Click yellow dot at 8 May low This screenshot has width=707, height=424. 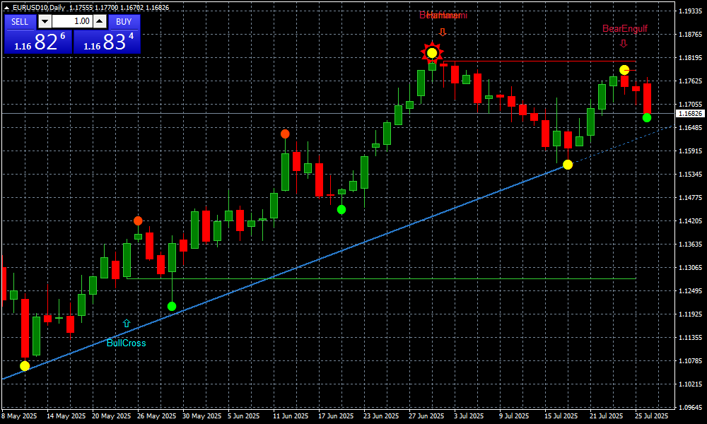[x=25, y=366]
